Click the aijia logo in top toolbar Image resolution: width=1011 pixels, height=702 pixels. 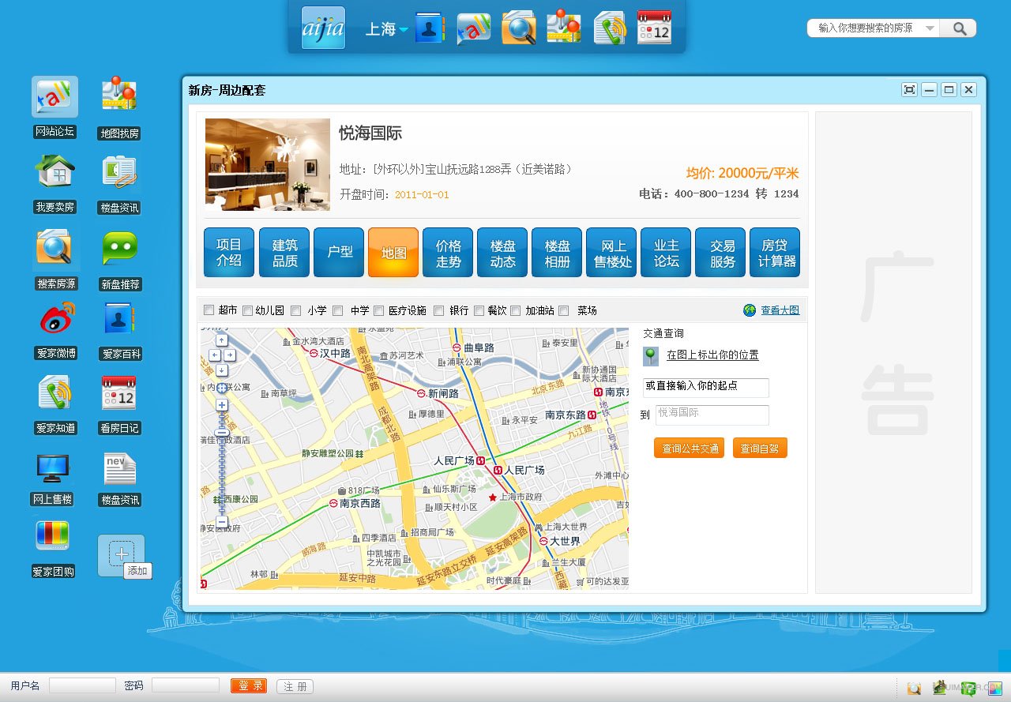pyautogui.click(x=323, y=28)
